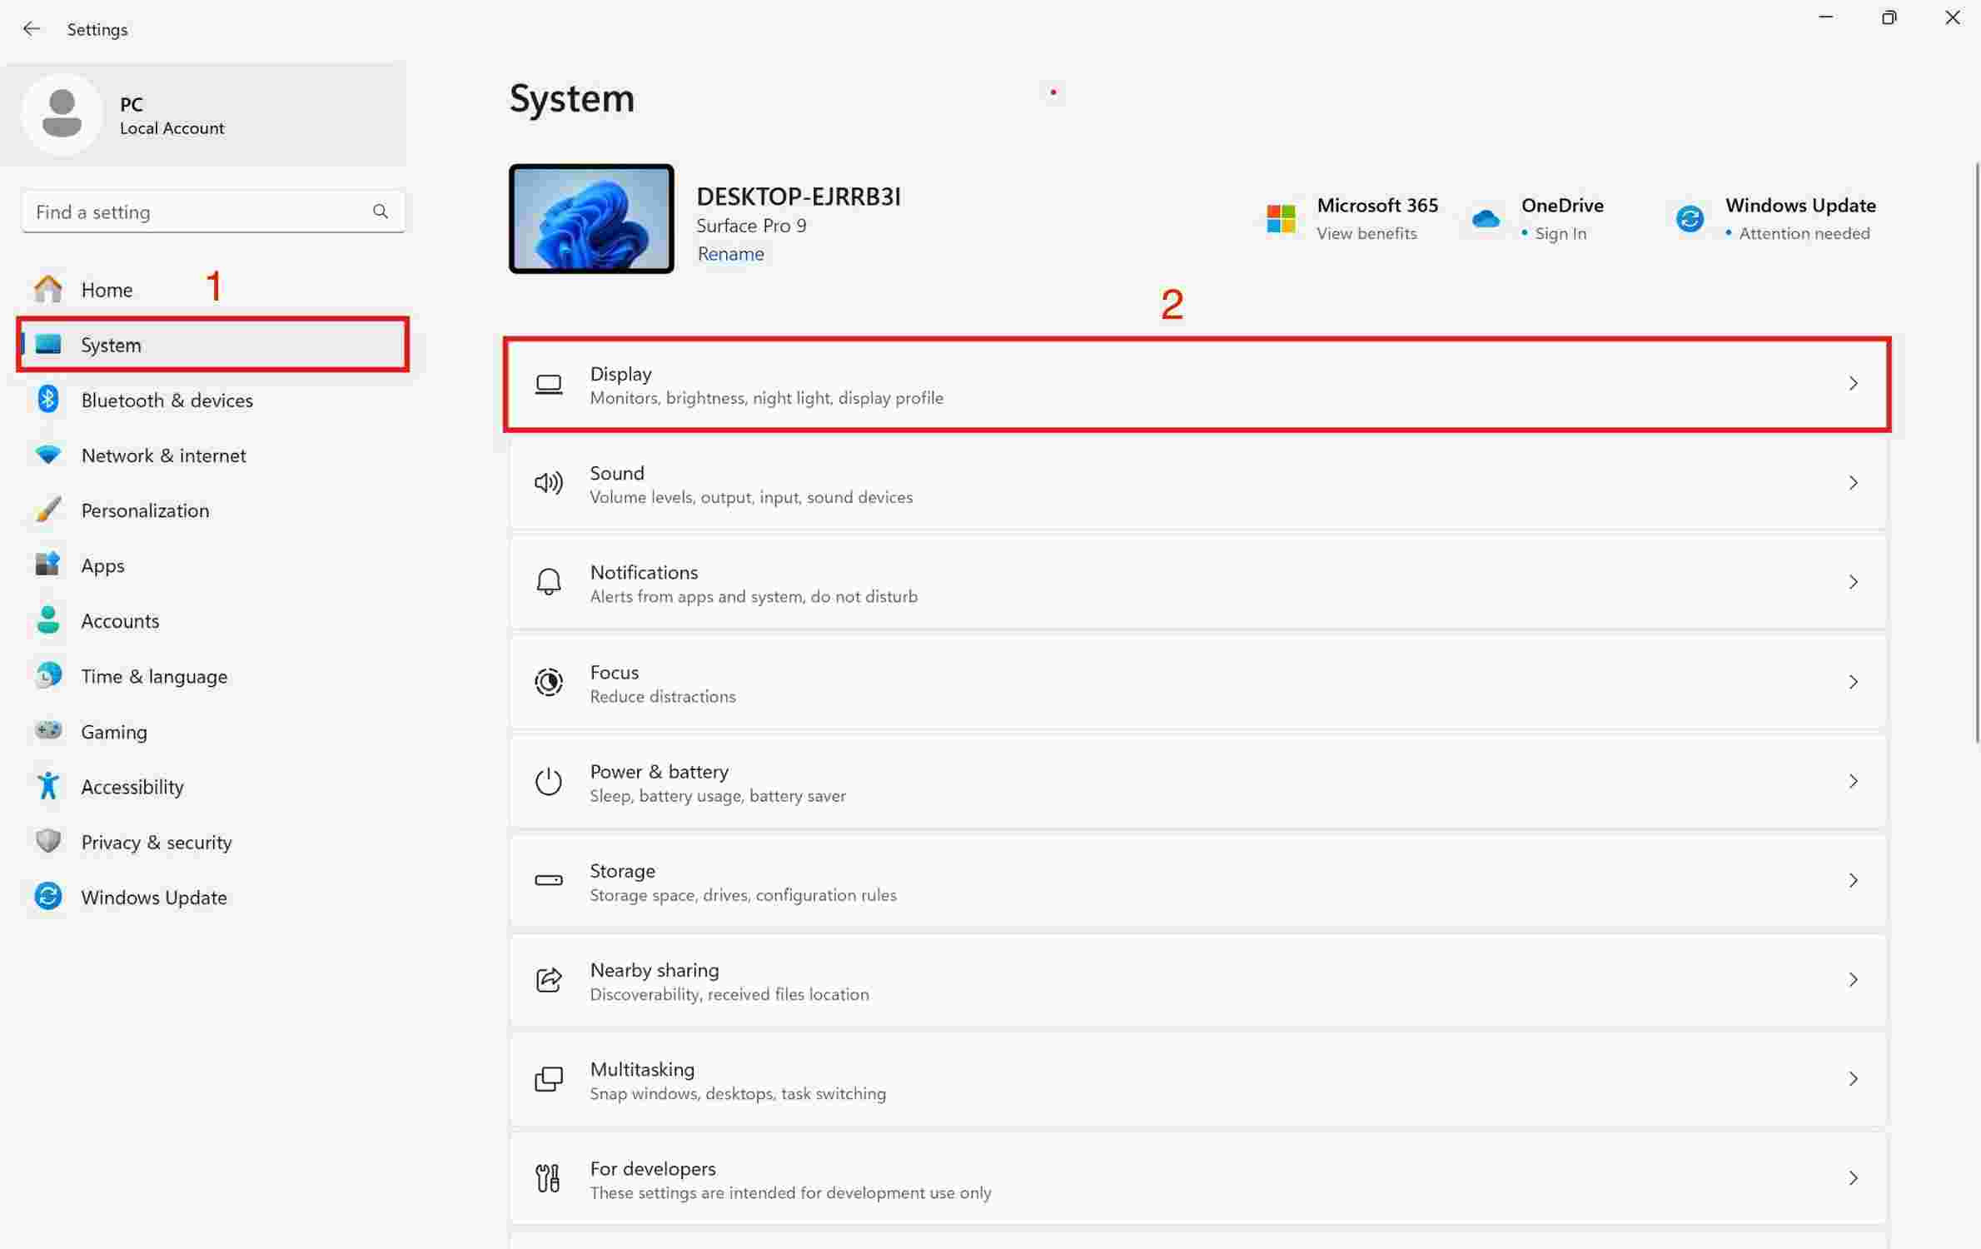This screenshot has height=1249, width=1981.
Task: Open Accessibility settings from the sidebar
Action: pos(132,786)
